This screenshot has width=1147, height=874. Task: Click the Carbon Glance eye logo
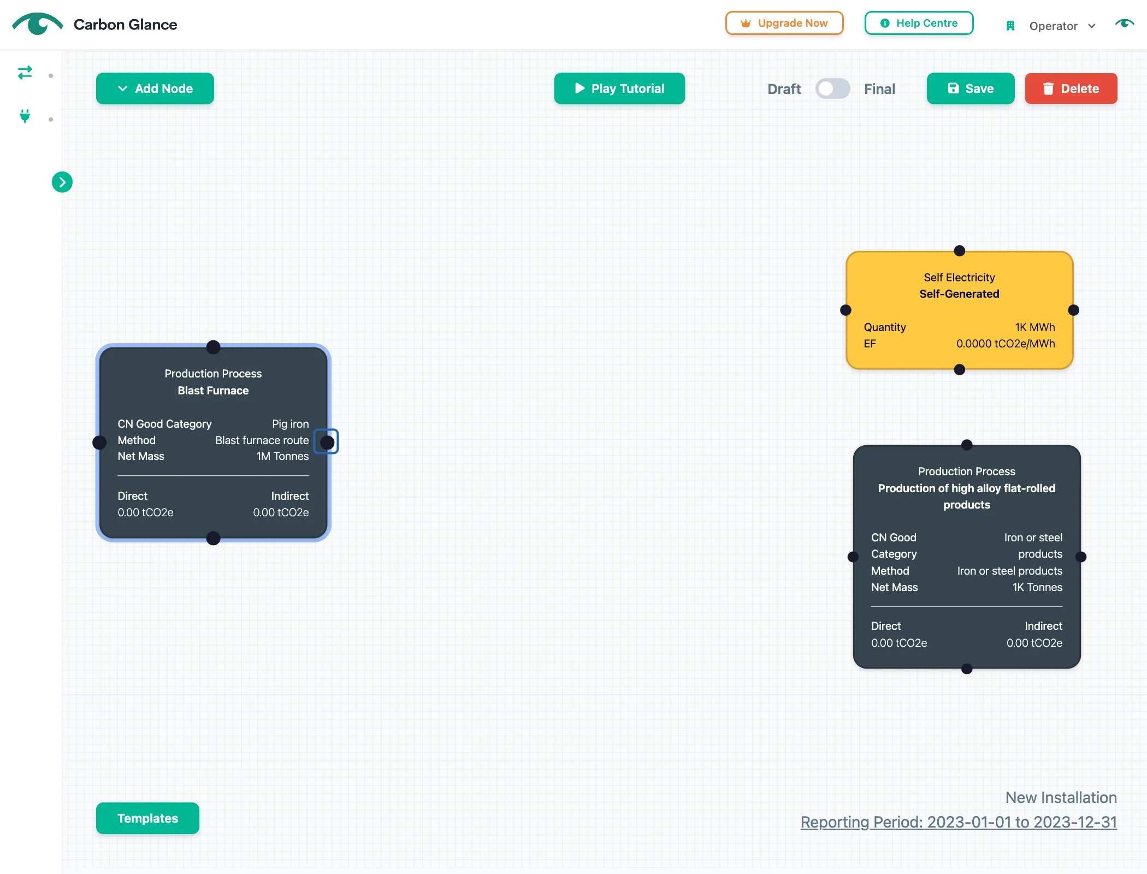[x=38, y=24]
